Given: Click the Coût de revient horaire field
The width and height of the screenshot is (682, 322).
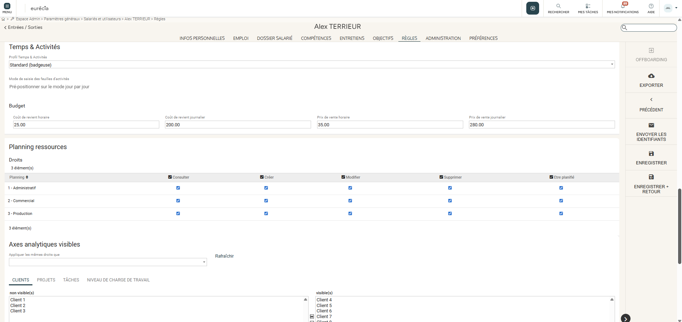Looking at the screenshot, I should [86, 125].
